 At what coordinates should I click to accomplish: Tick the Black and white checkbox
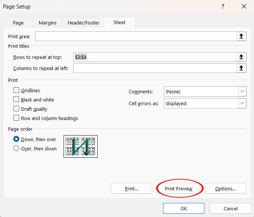coord(16,99)
